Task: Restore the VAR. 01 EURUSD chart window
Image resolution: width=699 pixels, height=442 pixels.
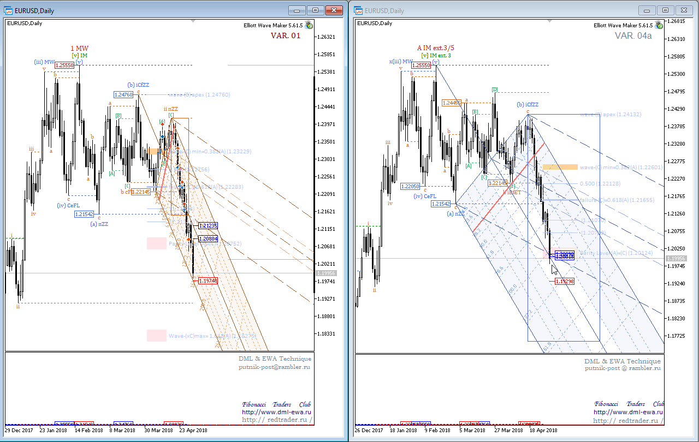Action: (316, 10)
